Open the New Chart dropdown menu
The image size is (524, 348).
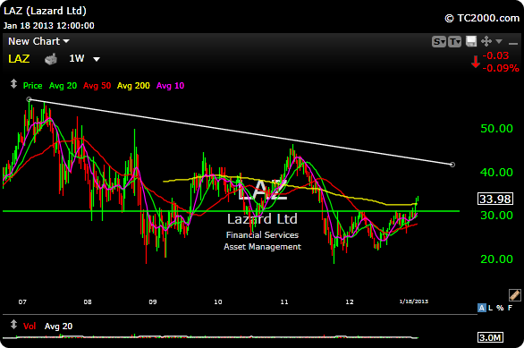coord(38,41)
